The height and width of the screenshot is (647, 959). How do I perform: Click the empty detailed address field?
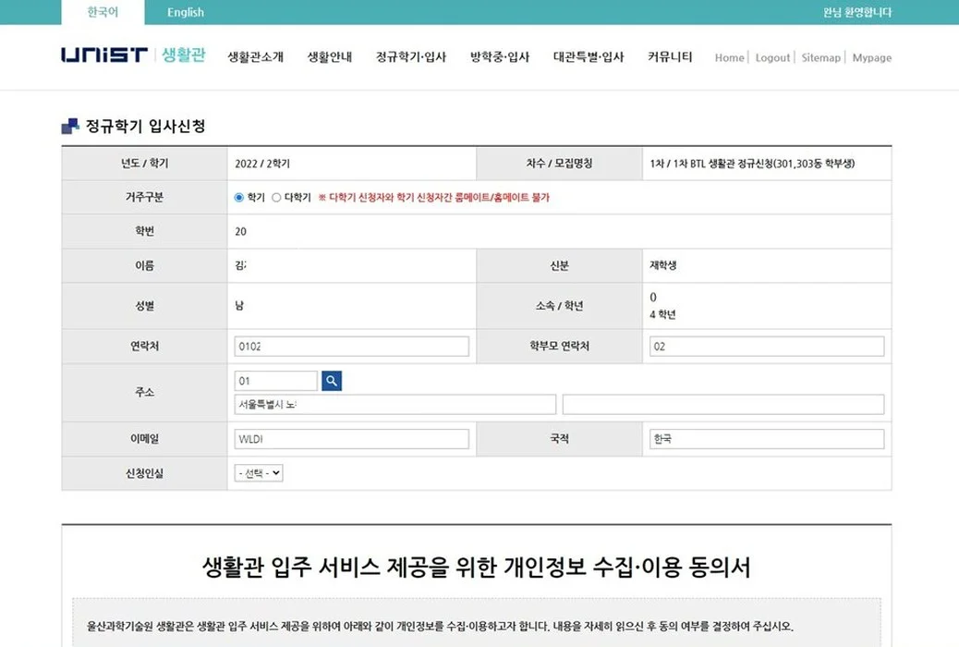[x=723, y=405]
